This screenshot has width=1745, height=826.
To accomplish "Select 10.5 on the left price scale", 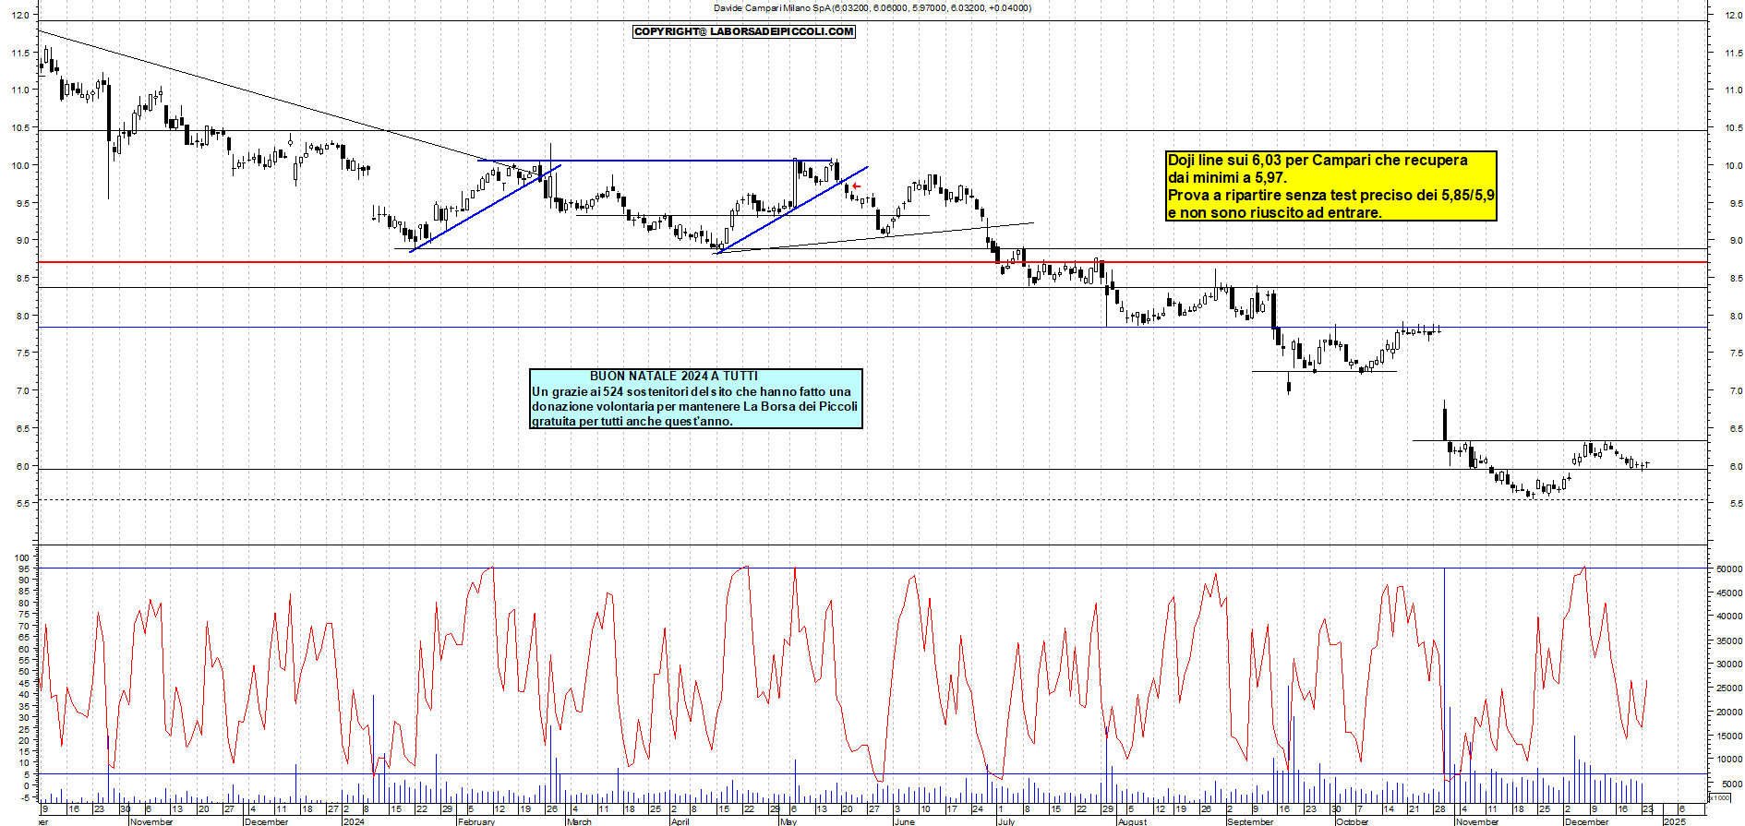I will [20, 128].
